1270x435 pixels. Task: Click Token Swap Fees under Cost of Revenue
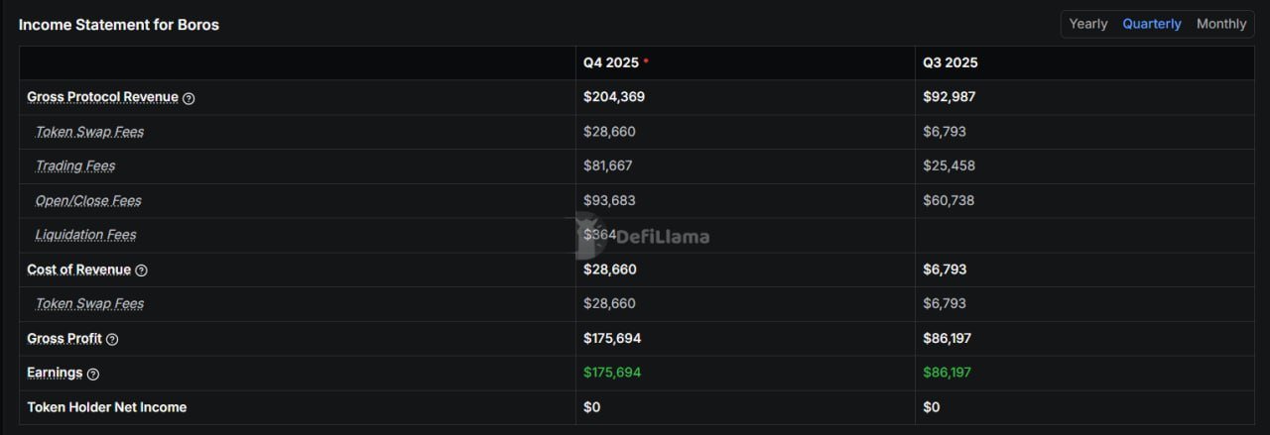(89, 304)
